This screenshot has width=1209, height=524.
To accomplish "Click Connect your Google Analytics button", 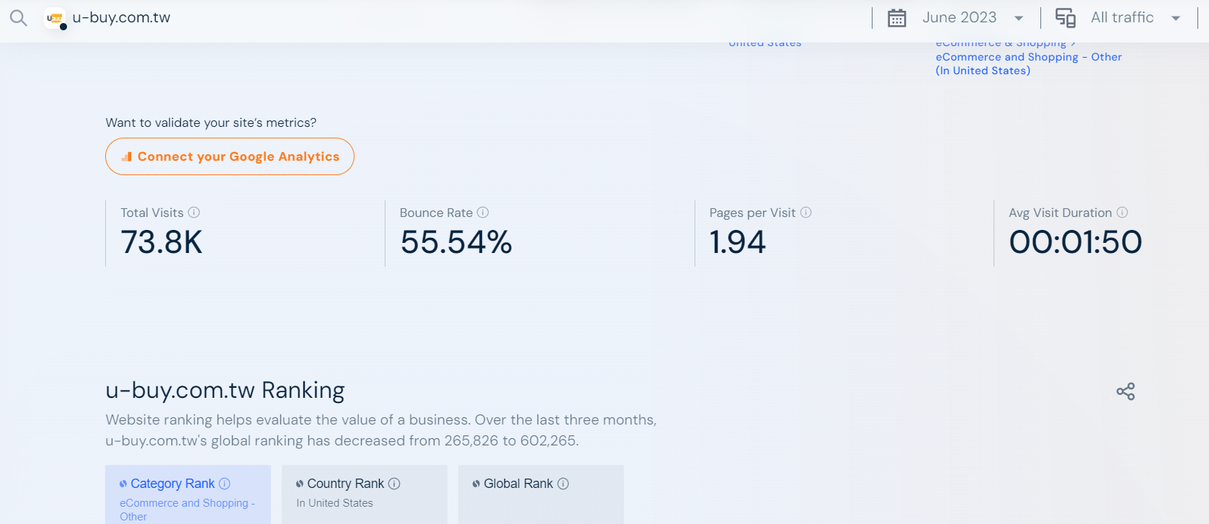I will (230, 156).
